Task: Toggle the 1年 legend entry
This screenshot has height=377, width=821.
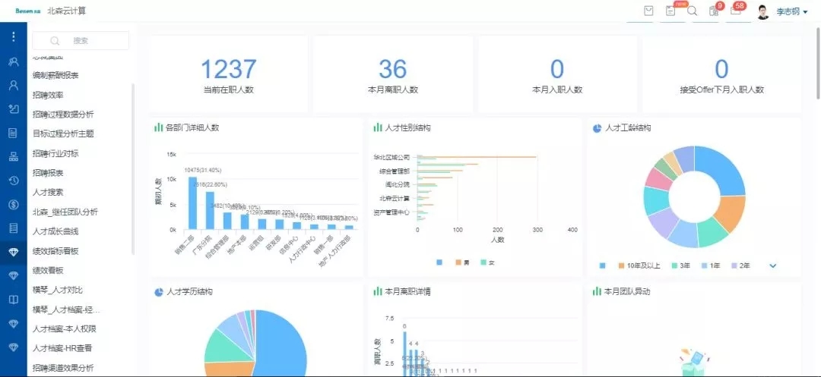Action: (711, 265)
